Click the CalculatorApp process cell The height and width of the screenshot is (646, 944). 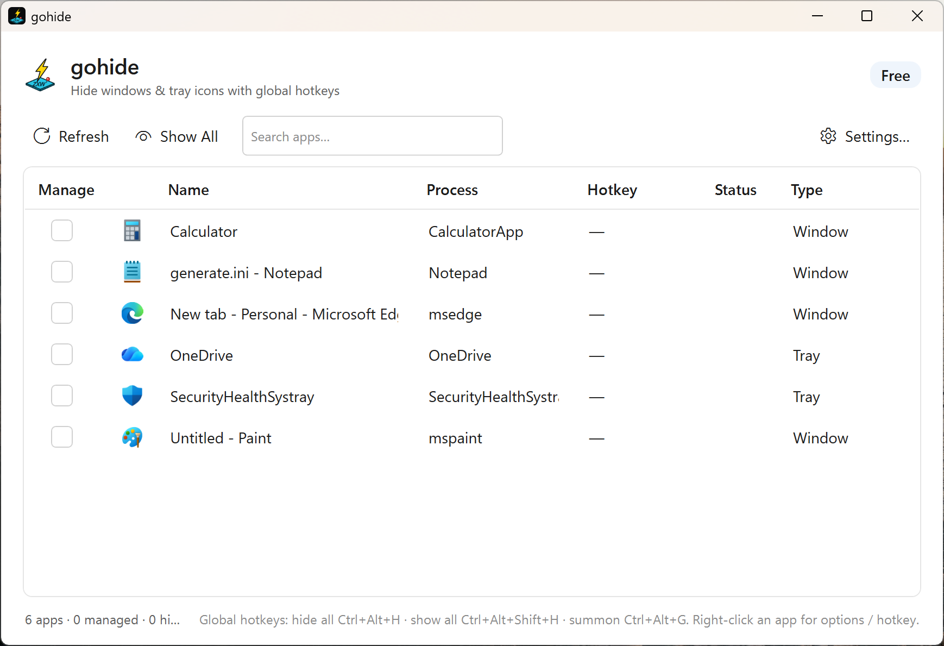(476, 231)
